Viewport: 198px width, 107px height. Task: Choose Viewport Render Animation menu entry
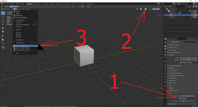pos(25,48)
